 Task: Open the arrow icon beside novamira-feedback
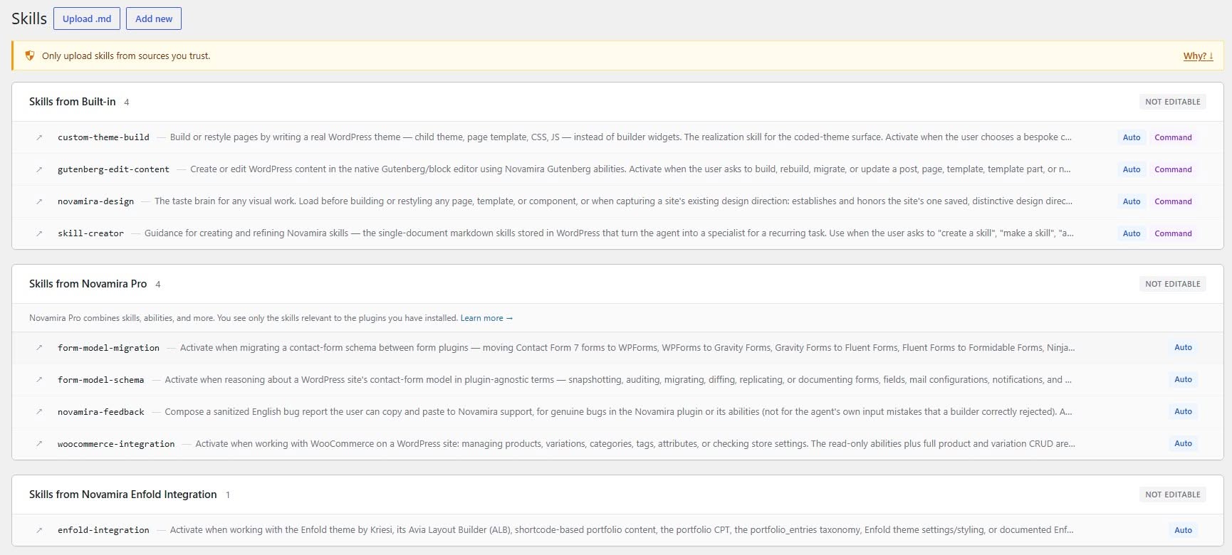click(x=39, y=412)
